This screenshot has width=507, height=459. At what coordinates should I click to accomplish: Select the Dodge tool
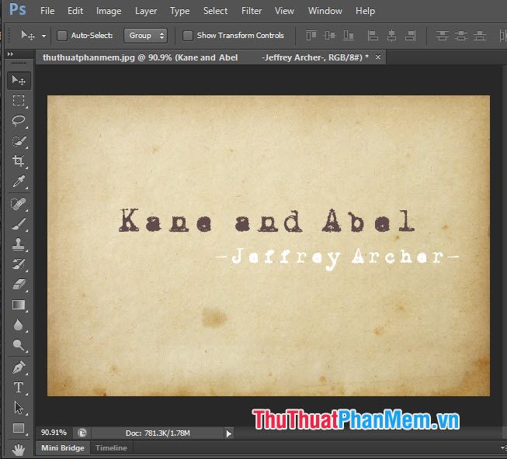19,345
